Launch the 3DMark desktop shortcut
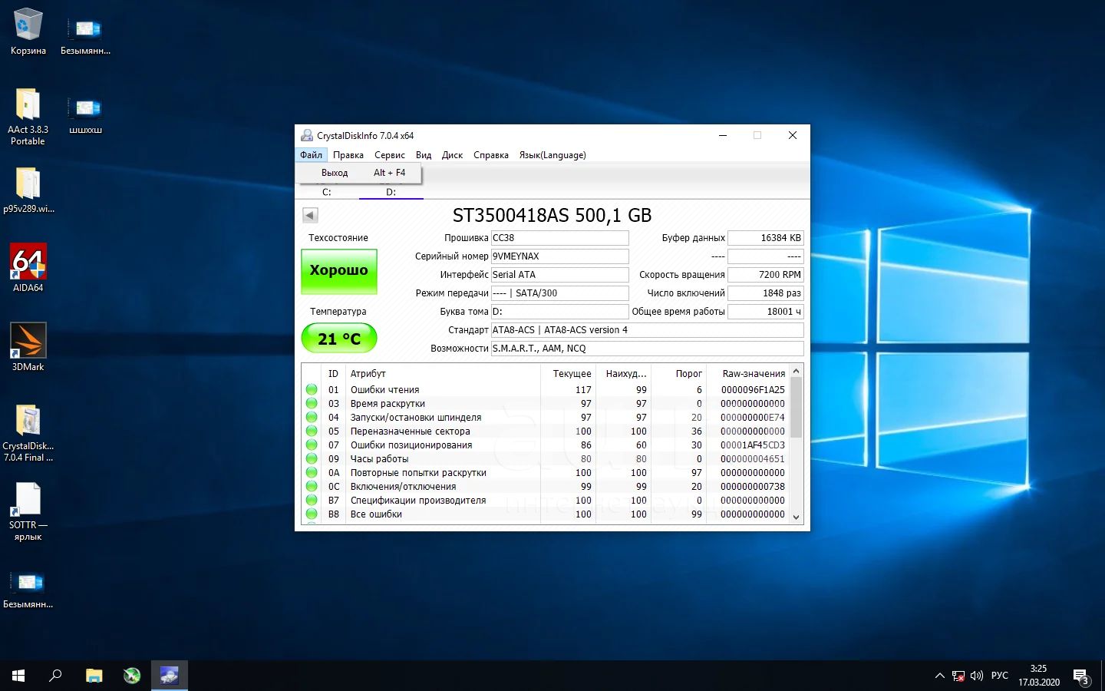Viewport: 1105px width, 691px height. click(x=28, y=347)
